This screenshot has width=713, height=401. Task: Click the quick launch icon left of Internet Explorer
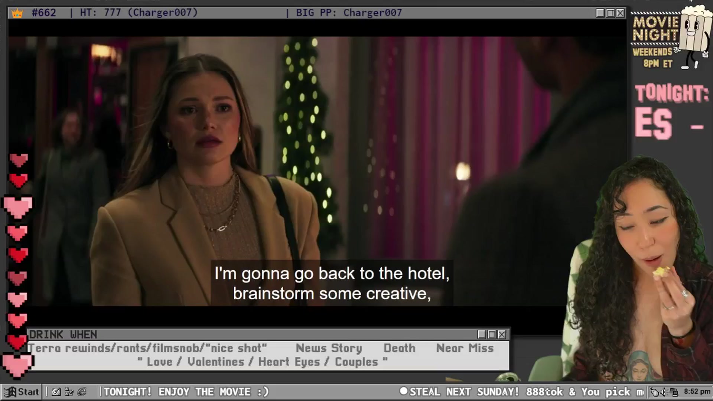pyautogui.click(x=69, y=392)
